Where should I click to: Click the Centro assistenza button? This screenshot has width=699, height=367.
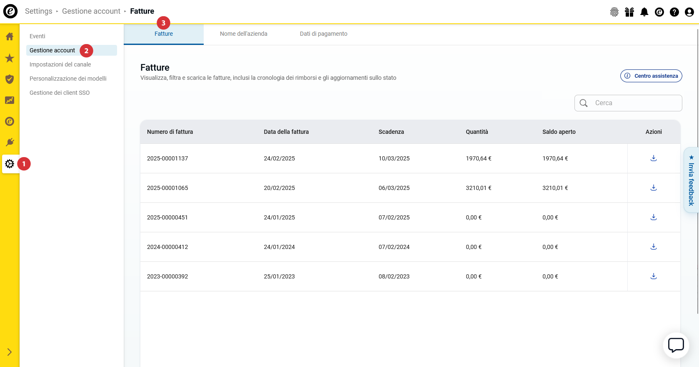pyautogui.click(x=651, y=76)
